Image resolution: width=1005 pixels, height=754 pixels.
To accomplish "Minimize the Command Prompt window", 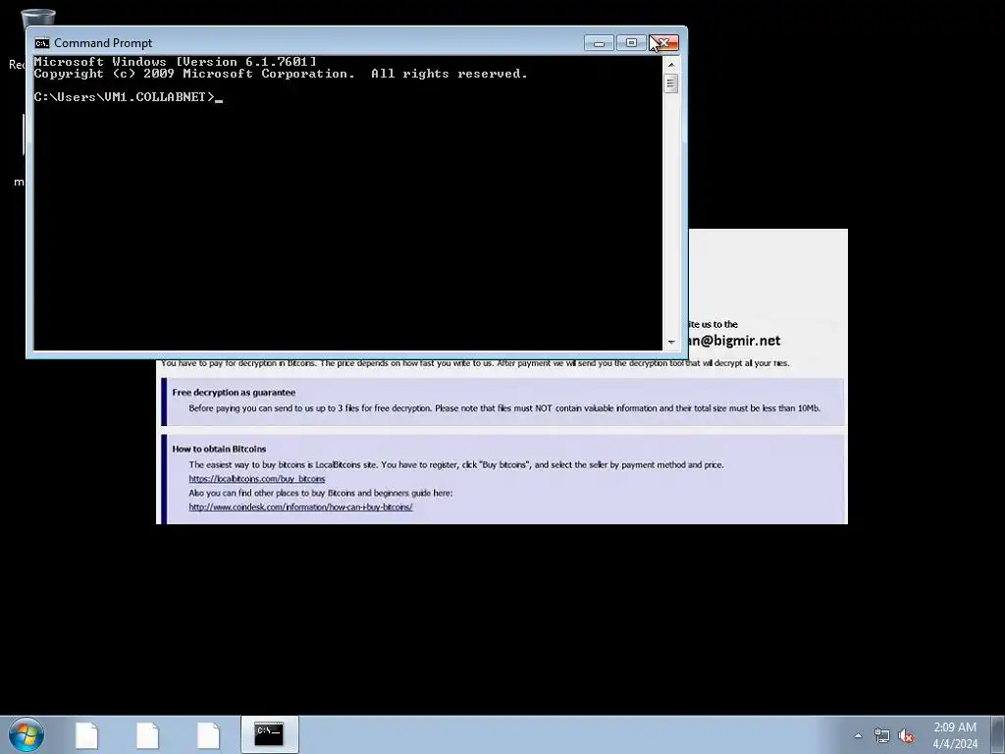I will point(600,43).
